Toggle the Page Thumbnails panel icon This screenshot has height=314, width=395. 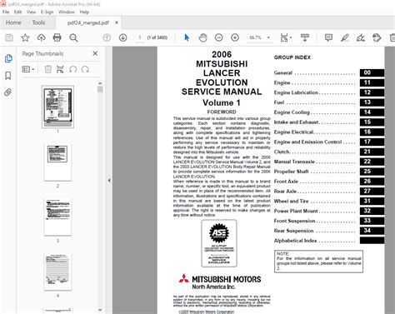pos(8,58)
